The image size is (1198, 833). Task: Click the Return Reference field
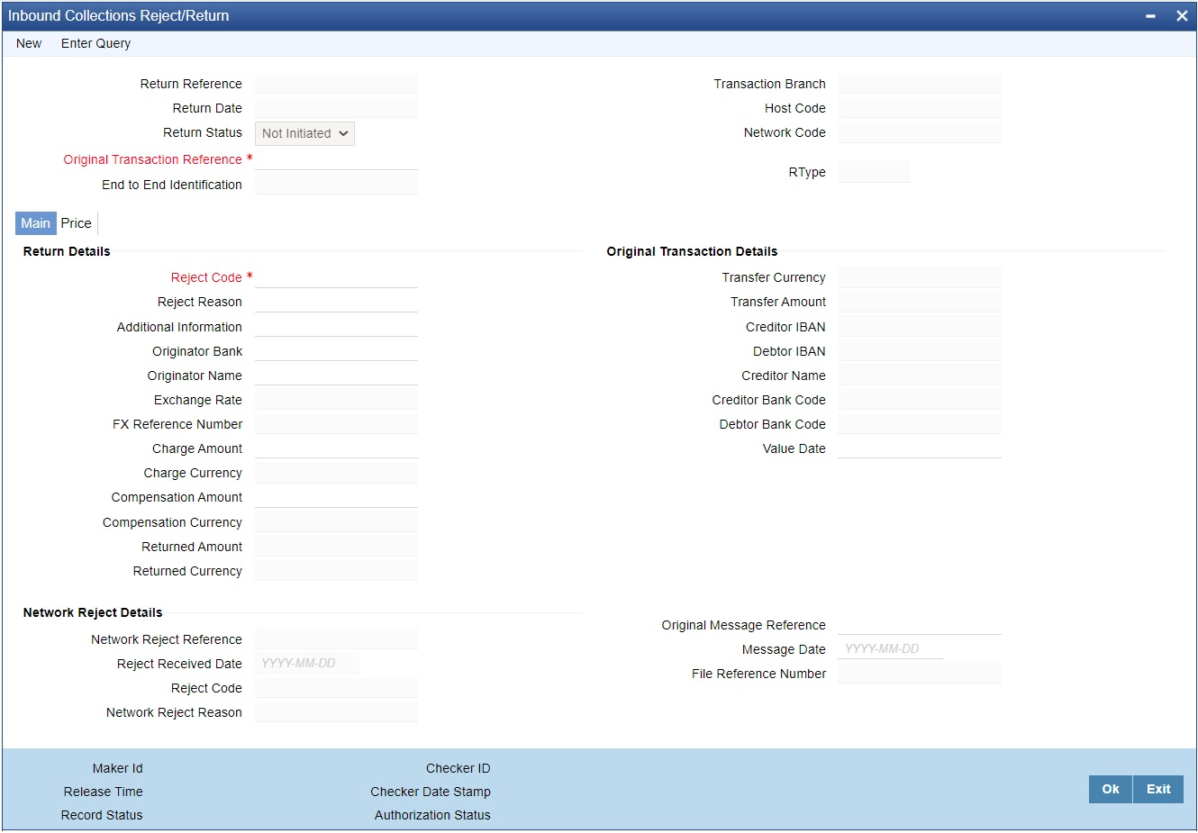coord(336,84)
